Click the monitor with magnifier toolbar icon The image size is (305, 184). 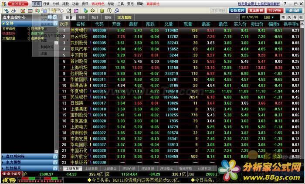click(69, 10)
